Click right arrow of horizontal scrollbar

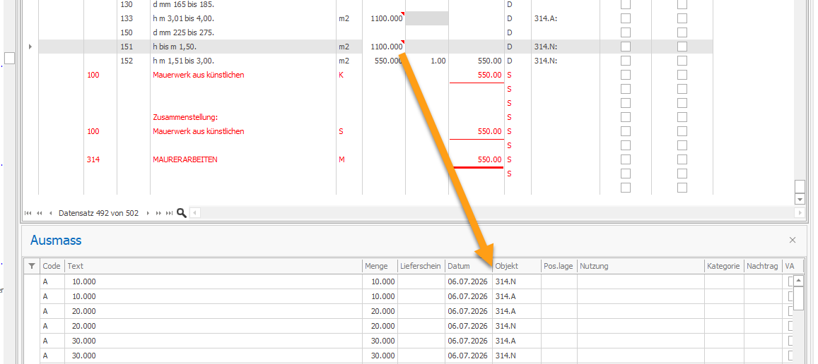pyautogui.click(x=799, y=213)
